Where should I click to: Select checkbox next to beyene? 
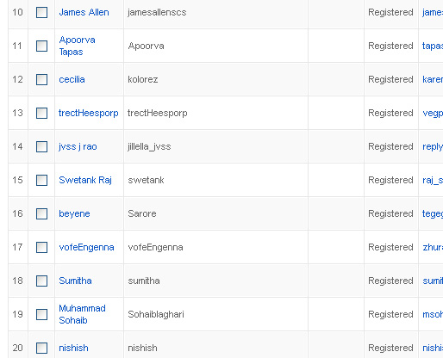pos(41,213)
